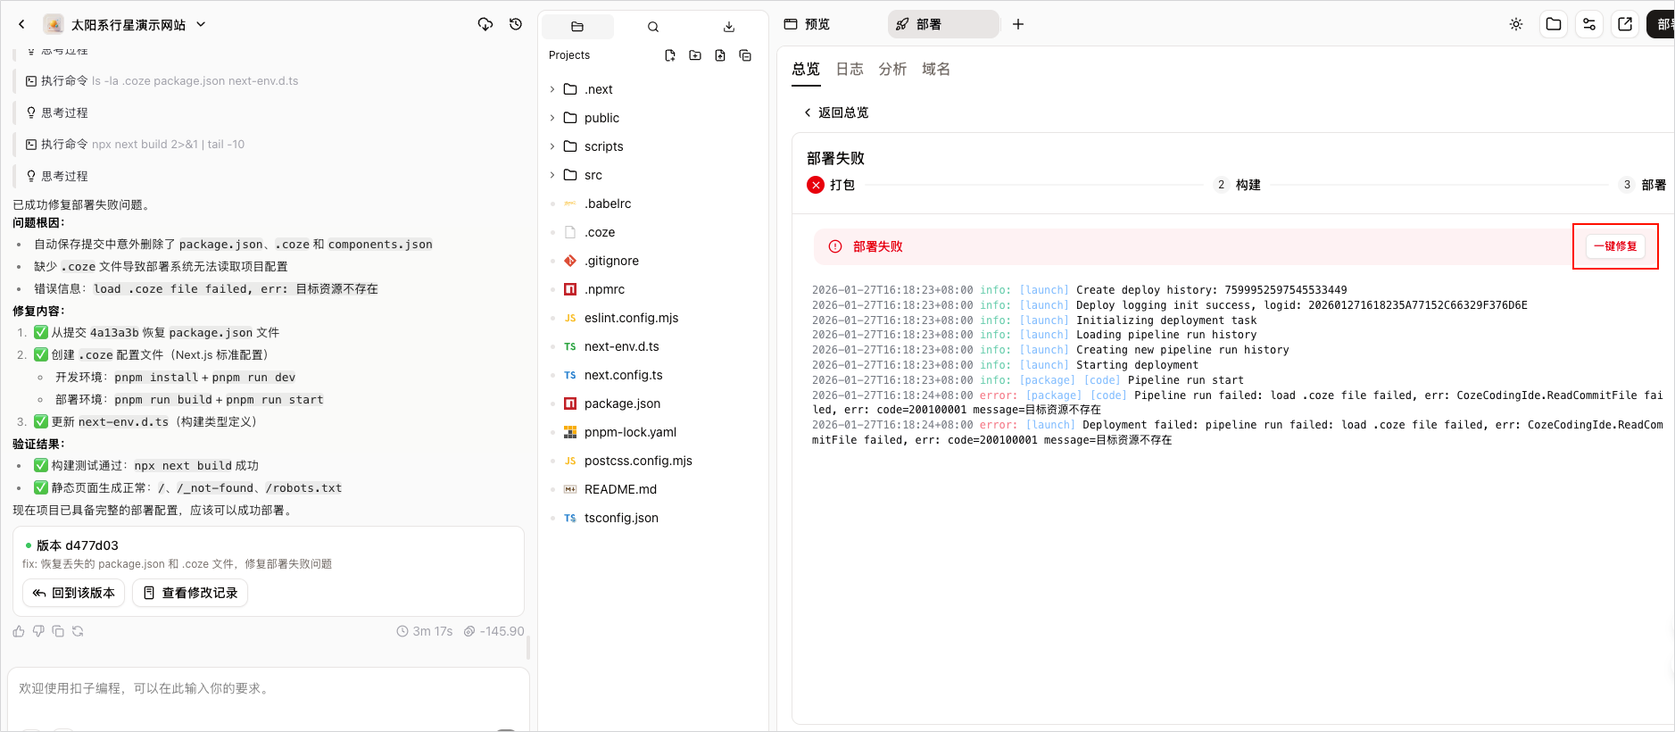Click the 一键修复 button

point(1615,246)
